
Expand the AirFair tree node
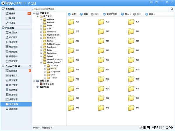pos(41,20)
